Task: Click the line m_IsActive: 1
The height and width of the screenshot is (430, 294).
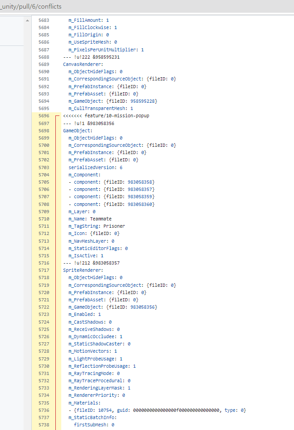Action: point(86,255)
